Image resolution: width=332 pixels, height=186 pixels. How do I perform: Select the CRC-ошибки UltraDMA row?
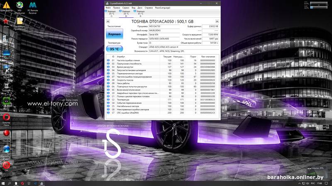(x=162, y=113)
